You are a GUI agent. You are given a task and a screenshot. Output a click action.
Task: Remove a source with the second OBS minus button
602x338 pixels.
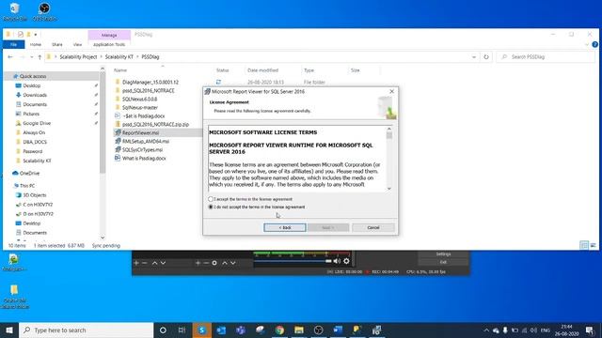pyautogui.click(x=206, y=263)
